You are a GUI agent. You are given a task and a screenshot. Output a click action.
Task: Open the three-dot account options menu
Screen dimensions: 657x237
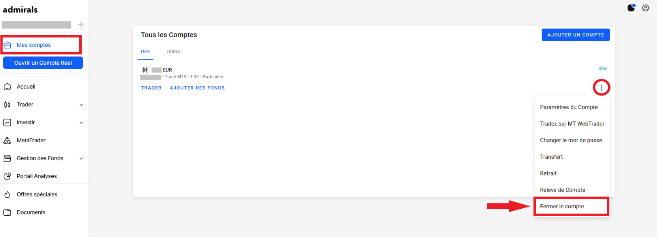(601, 88)
